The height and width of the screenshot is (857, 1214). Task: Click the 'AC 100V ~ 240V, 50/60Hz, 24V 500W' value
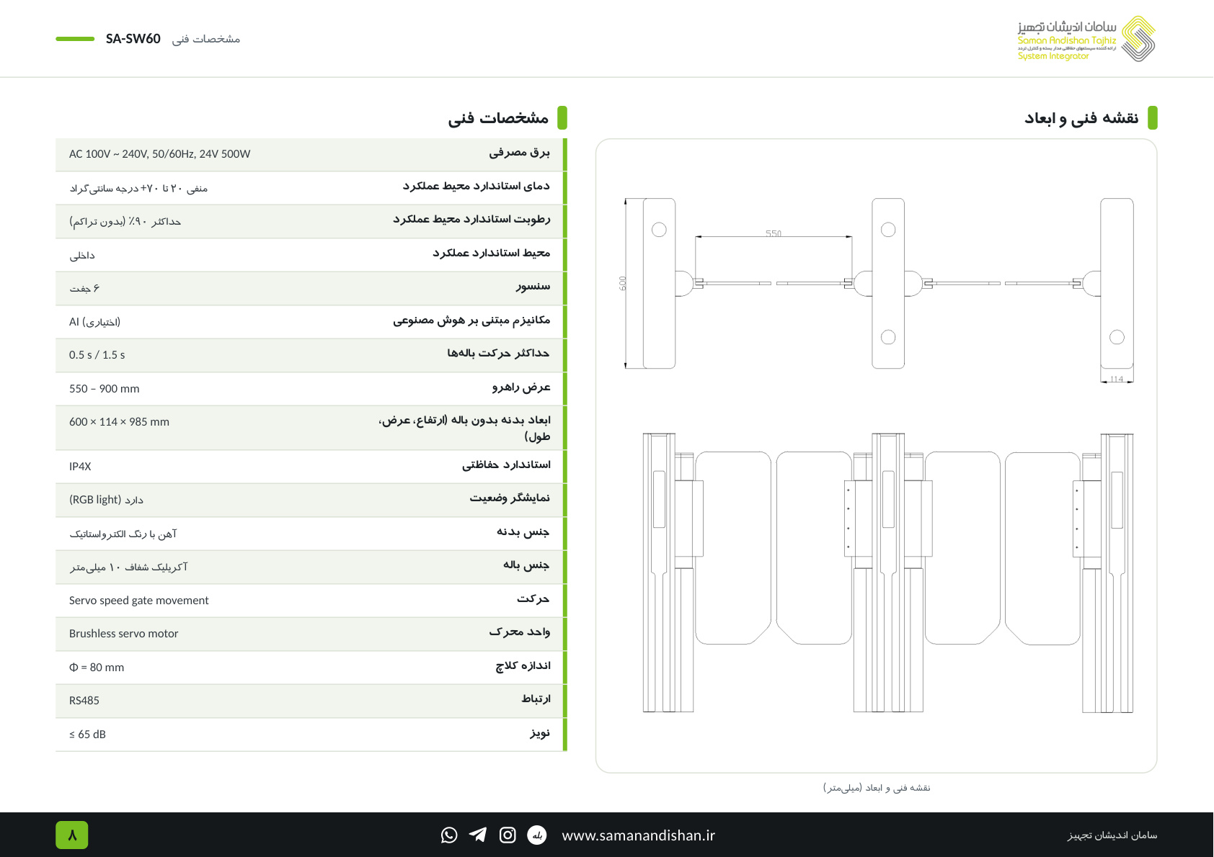click(x=160, y=154)
